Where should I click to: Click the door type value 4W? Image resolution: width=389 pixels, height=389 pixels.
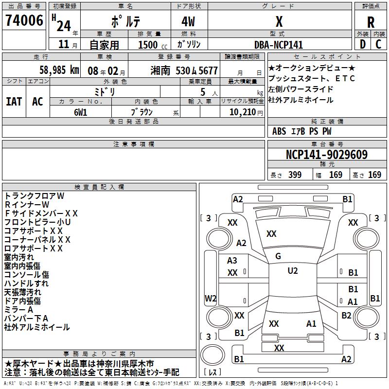coord(189,21)
